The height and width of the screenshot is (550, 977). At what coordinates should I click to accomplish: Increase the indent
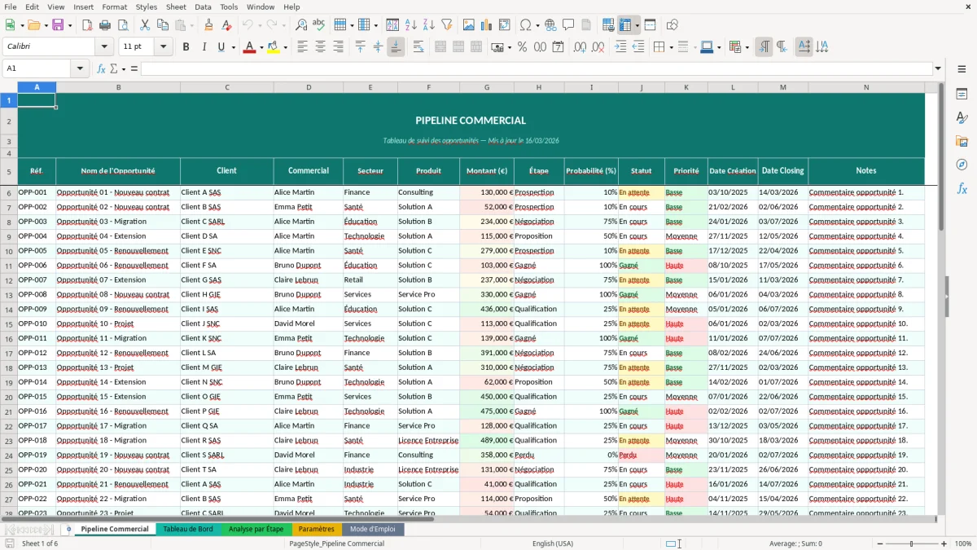620,47
